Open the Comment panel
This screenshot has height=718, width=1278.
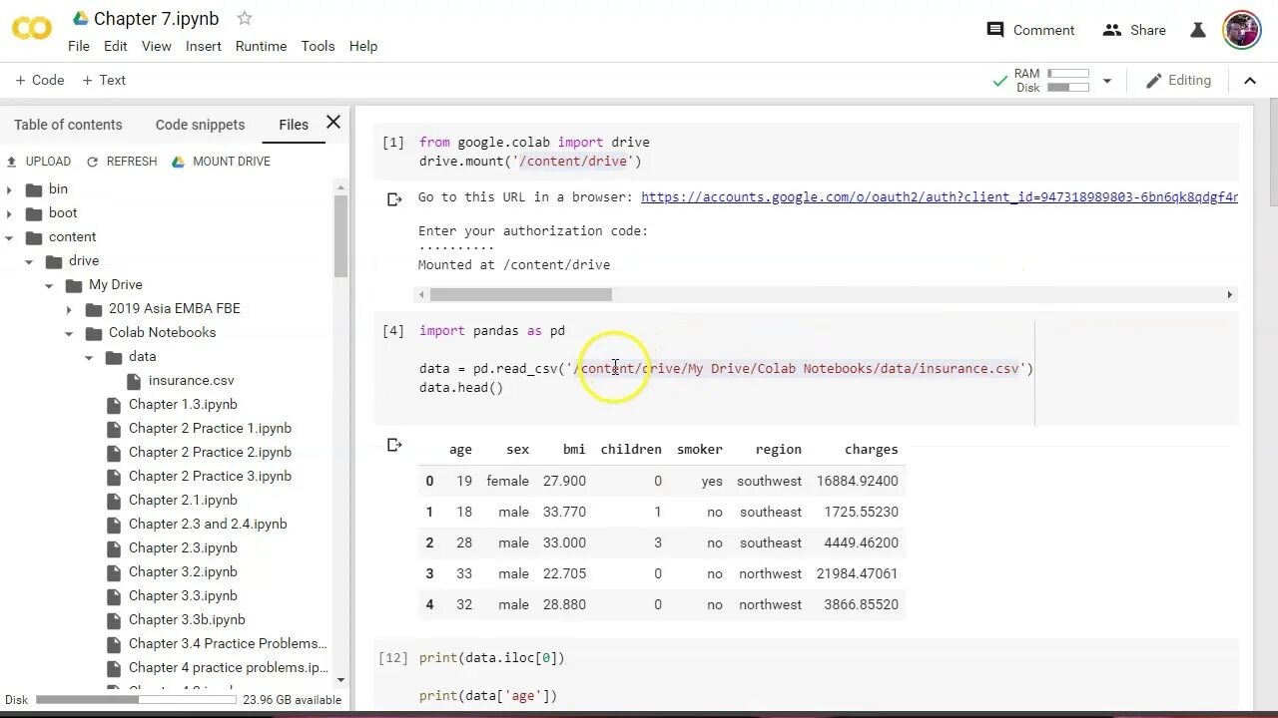[1030, 30]
